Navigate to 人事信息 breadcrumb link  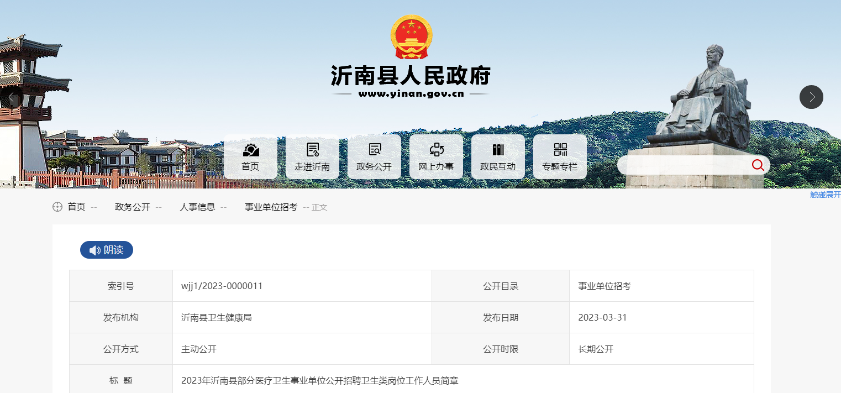coord(197,207)
